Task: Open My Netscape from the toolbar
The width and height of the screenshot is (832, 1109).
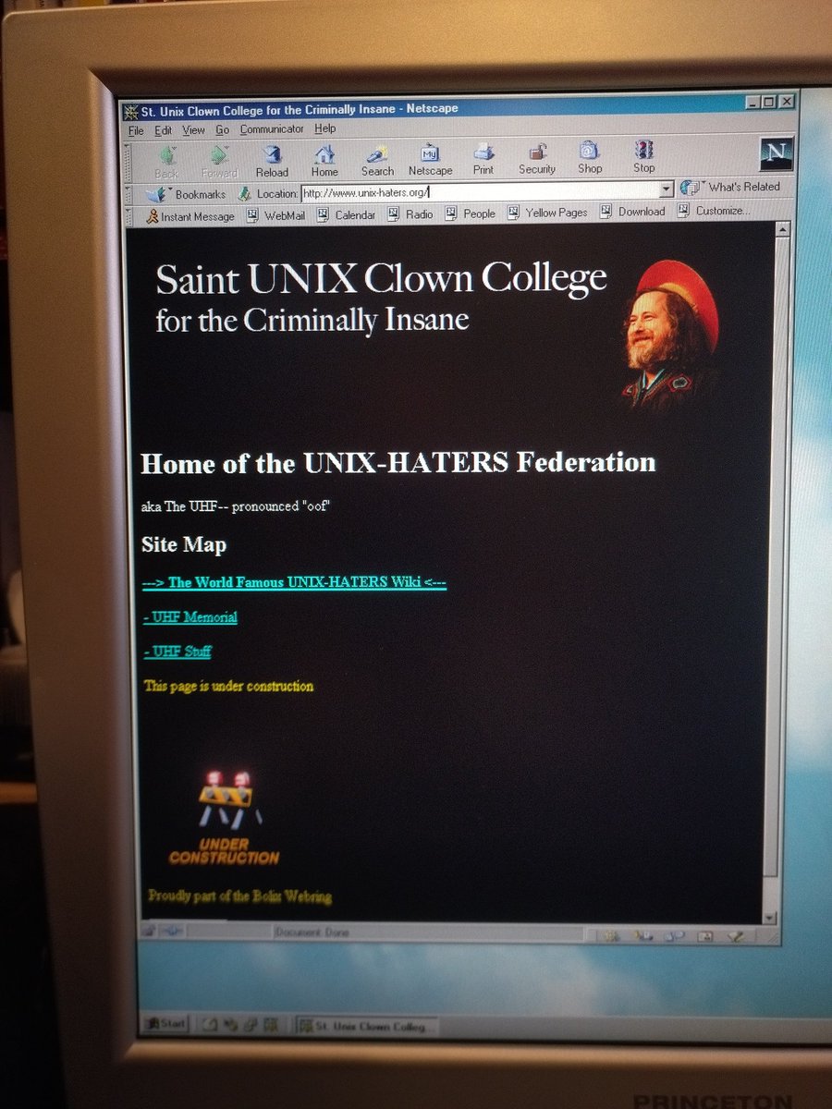Action: point(431,161)
